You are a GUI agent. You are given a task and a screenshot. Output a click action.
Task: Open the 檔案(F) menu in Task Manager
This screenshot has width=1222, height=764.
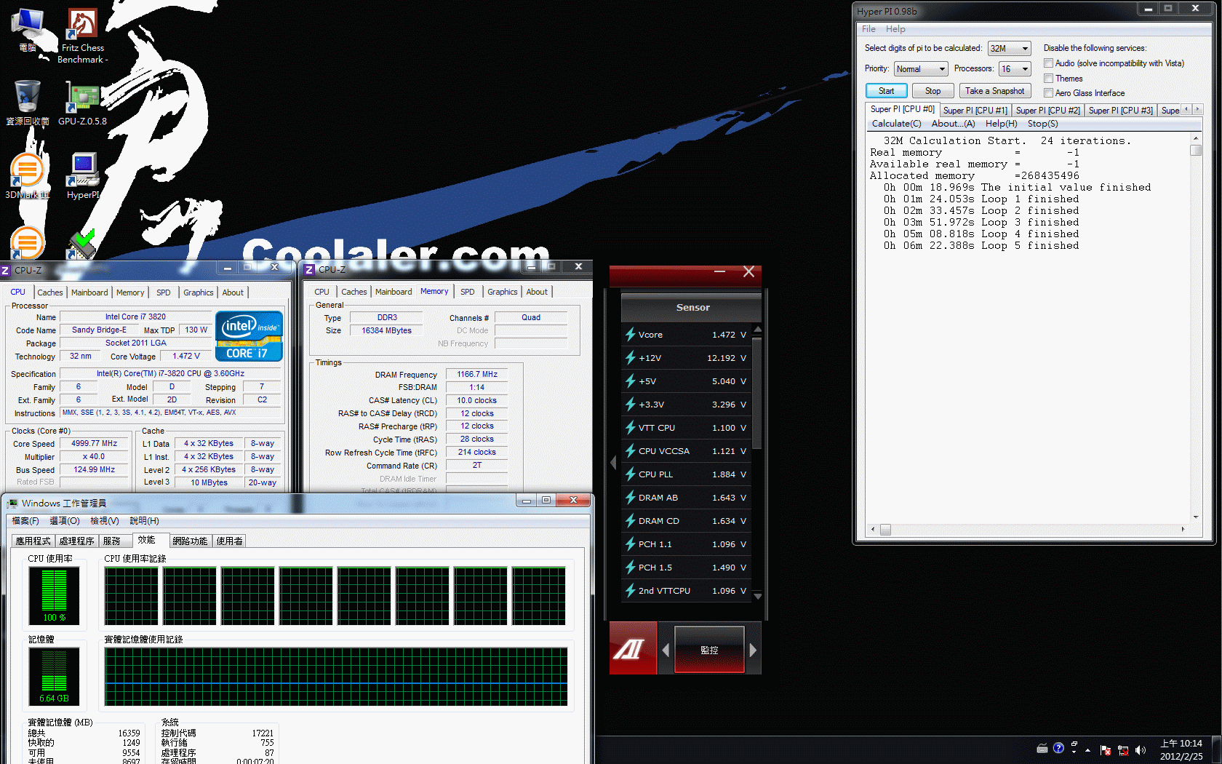pyautogui.click(x=25, y=520)
